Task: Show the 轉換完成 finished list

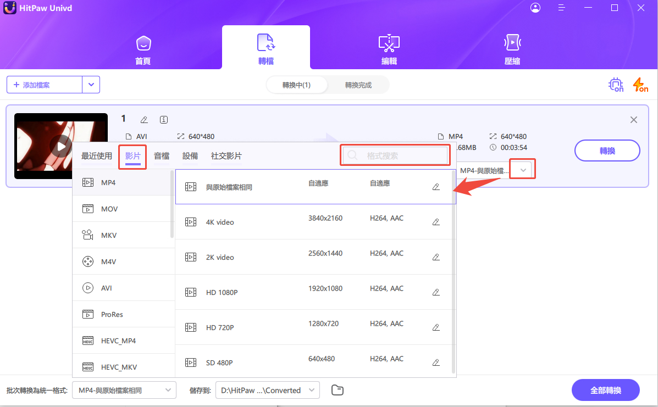Action: click(358, 85)
